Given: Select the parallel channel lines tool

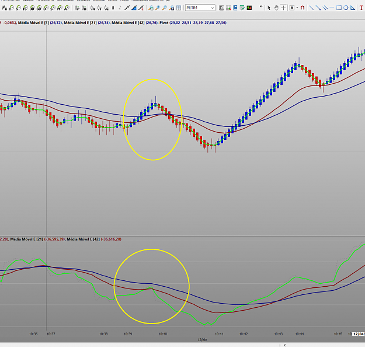Looking at the screenshot, I should [x=325, y=8].
